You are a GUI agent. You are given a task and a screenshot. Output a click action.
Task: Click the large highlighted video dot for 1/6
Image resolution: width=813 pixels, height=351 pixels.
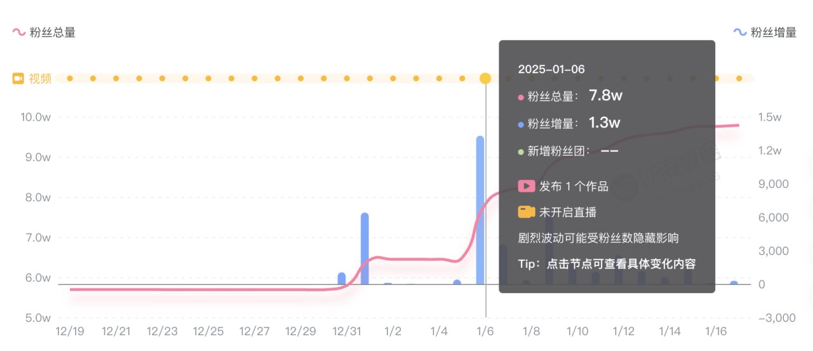point(485,78)
